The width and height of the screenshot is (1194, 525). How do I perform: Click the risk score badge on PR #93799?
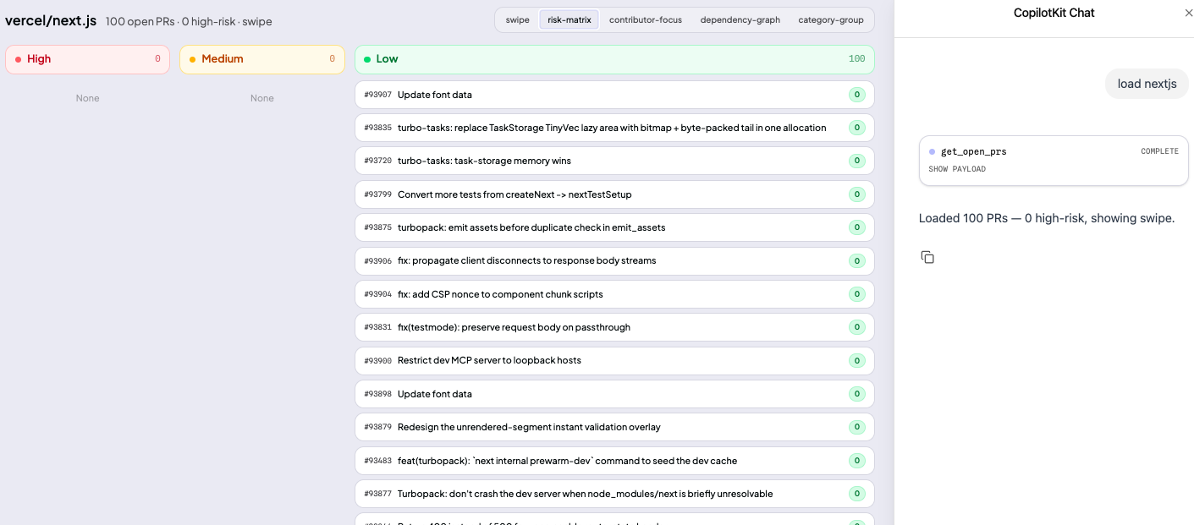(857, 194)
